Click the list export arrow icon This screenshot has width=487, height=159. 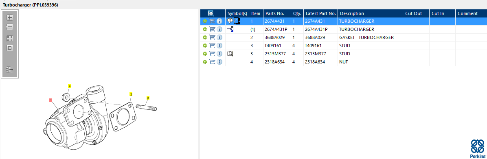tap(10, 69)
